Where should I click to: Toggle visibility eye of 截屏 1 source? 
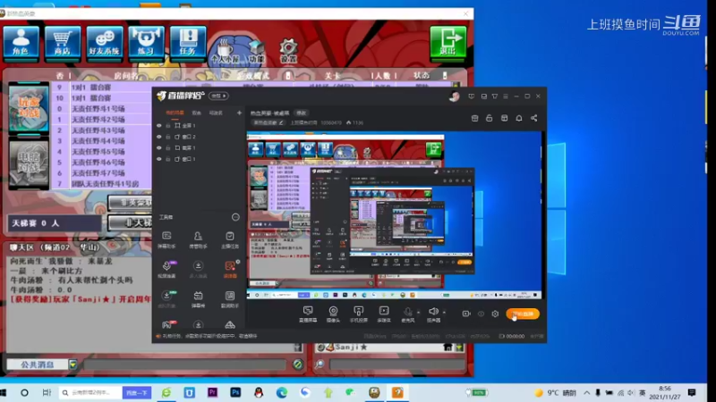pos(159,147)
